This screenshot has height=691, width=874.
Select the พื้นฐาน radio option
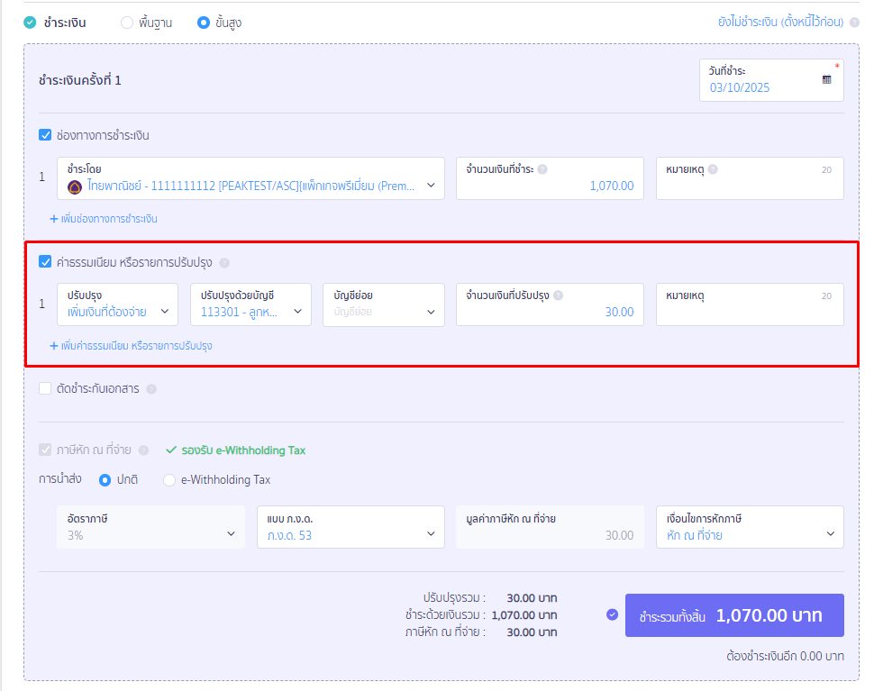(127, 23)
